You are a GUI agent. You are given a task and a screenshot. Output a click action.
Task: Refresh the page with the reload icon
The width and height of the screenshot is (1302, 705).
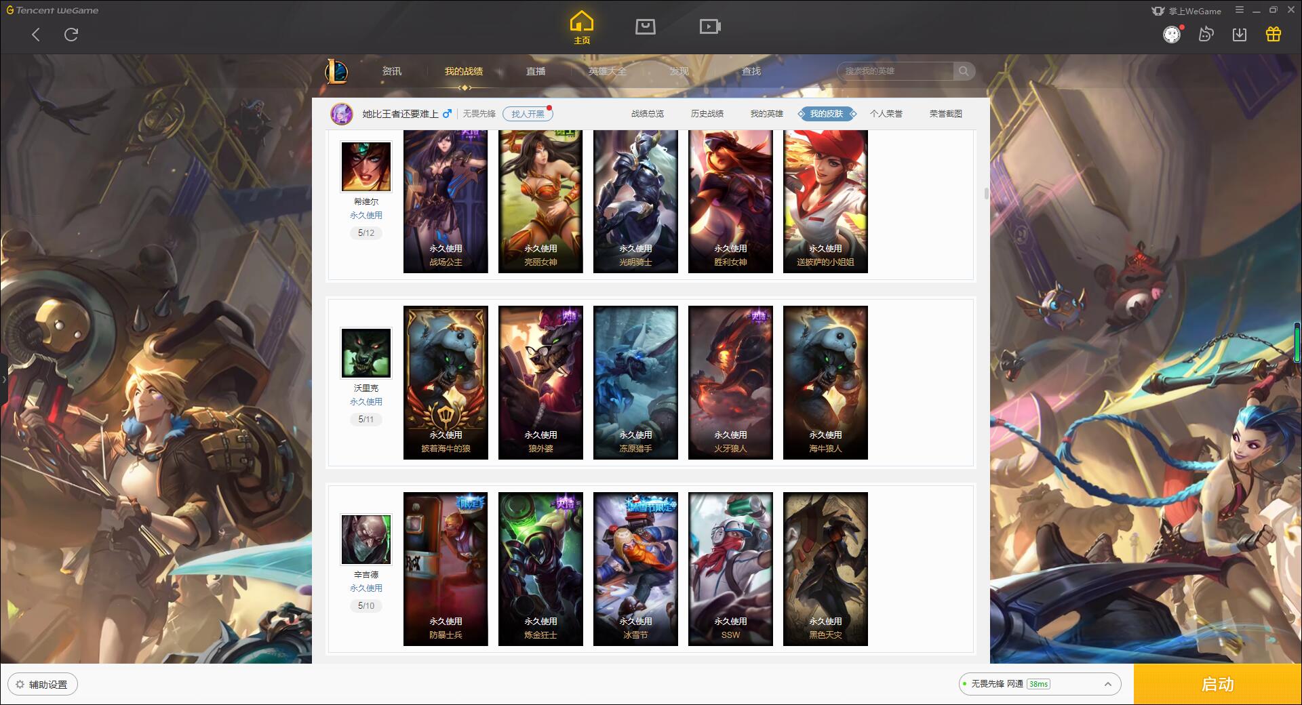[x=71, y=35]
